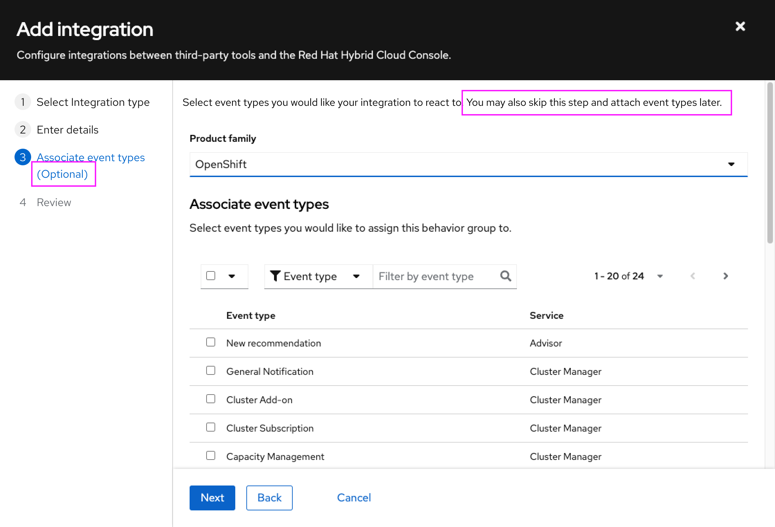Click step 3 circle in wizard
The width and height of the screenshot is (775, 527).
pos(23,157)
